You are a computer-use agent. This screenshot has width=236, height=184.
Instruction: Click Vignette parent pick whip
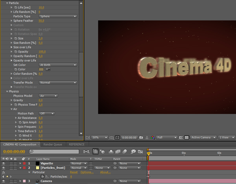tap(115, 163)
